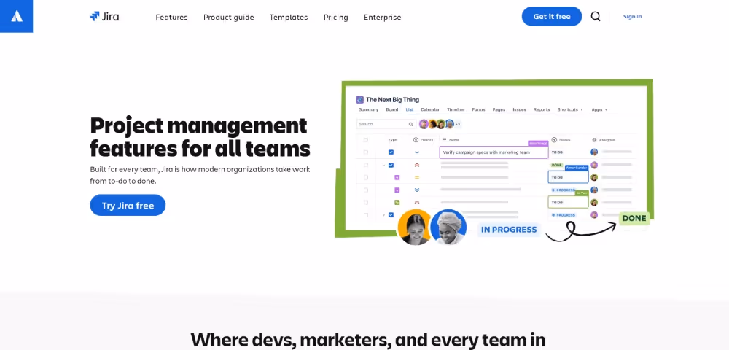Viewport: 729px width, 350px height.
Task: Click the Assignee column header icon
Action: coord(594,139)
